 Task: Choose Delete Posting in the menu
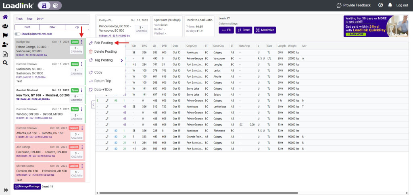[x=105, y=51]
